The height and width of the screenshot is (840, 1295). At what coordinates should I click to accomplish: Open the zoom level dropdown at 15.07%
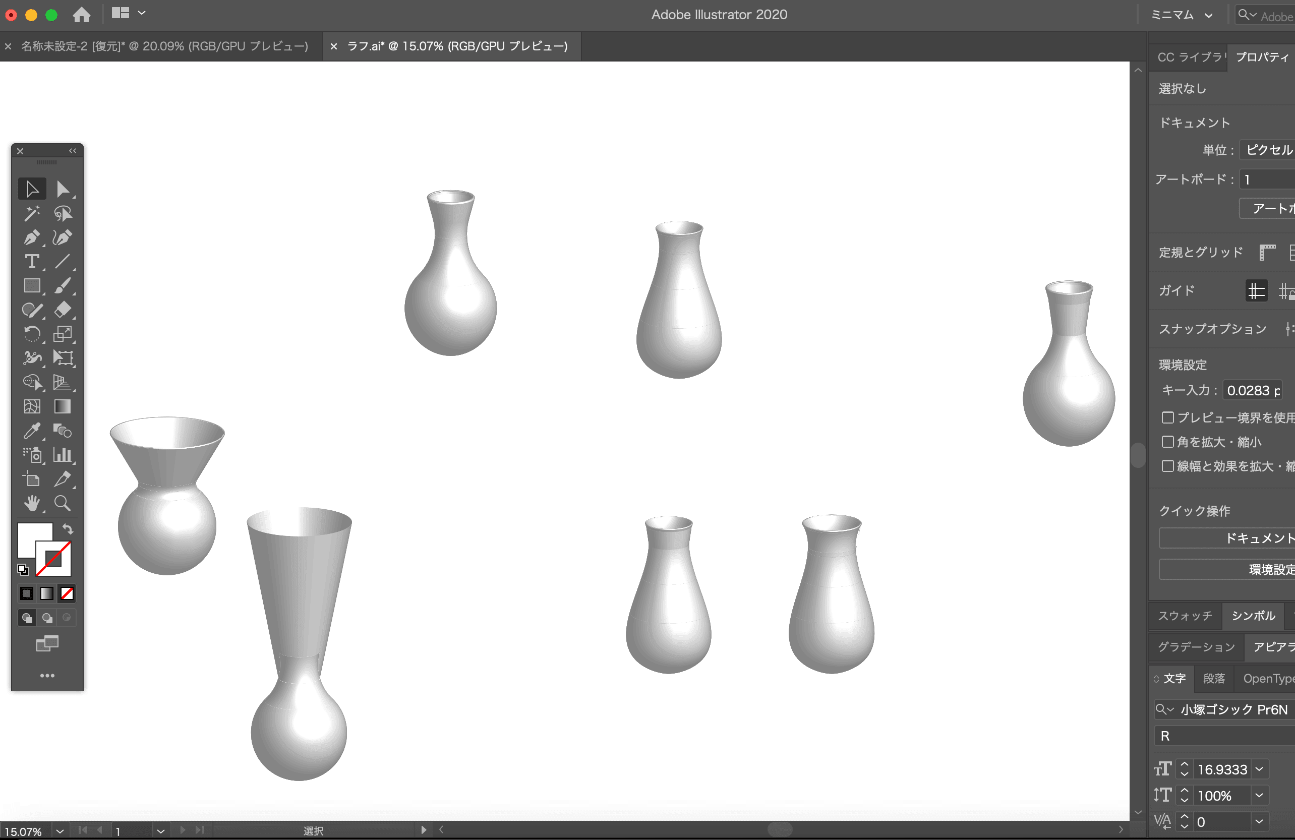60,831
